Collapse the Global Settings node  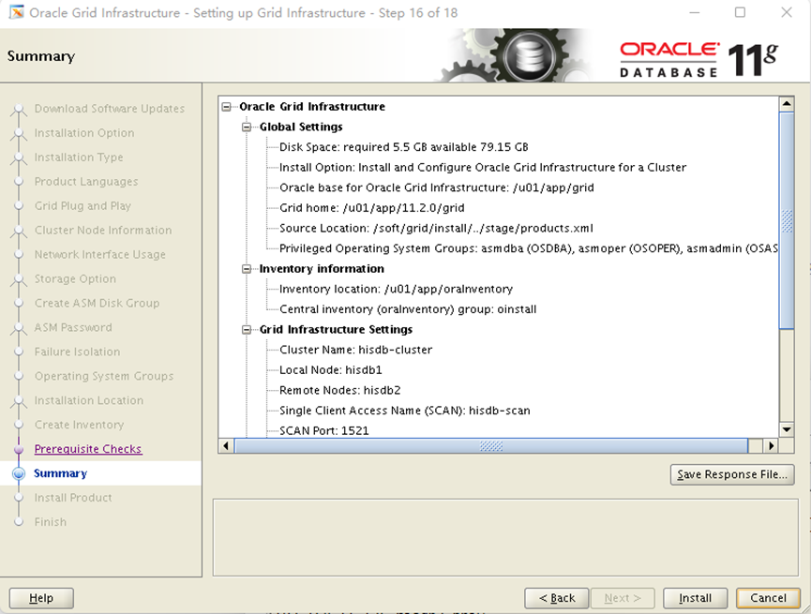(247, 127)
